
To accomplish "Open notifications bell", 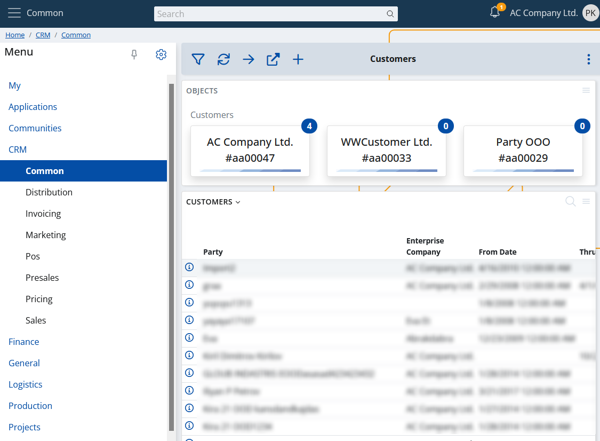I will point(495,12).
